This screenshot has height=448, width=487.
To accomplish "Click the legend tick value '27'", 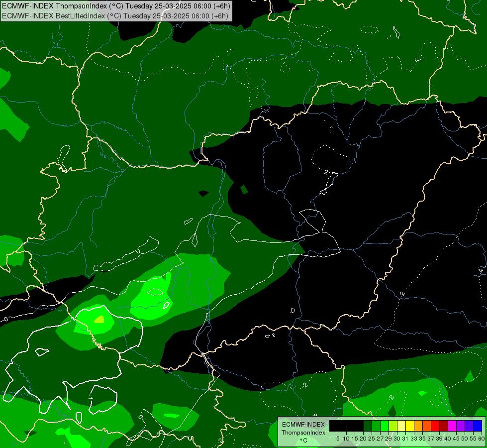I will tap(380, 439).
